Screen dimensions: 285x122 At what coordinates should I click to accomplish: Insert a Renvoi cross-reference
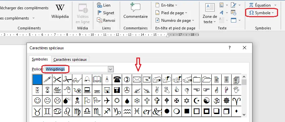pos(106,20)
